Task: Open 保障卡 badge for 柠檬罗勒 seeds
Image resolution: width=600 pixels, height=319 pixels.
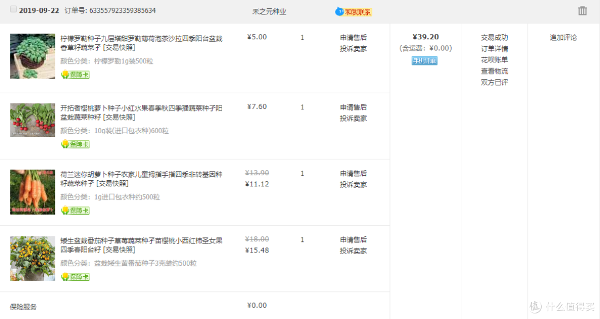Action: 75,74
